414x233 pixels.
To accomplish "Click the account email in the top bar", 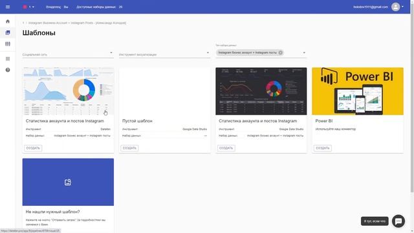I will [371, 7].
